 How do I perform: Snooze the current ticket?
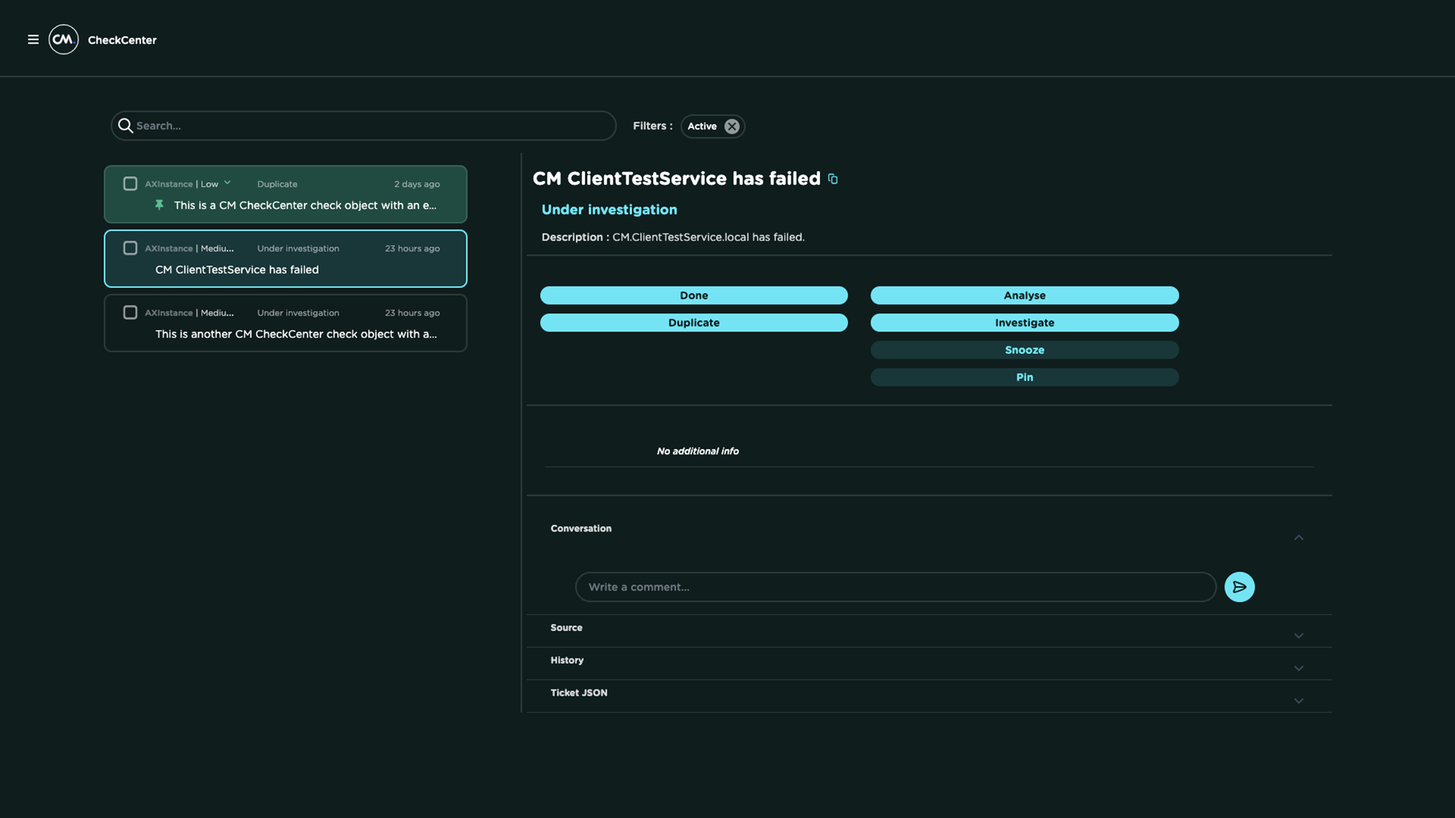1024,350
